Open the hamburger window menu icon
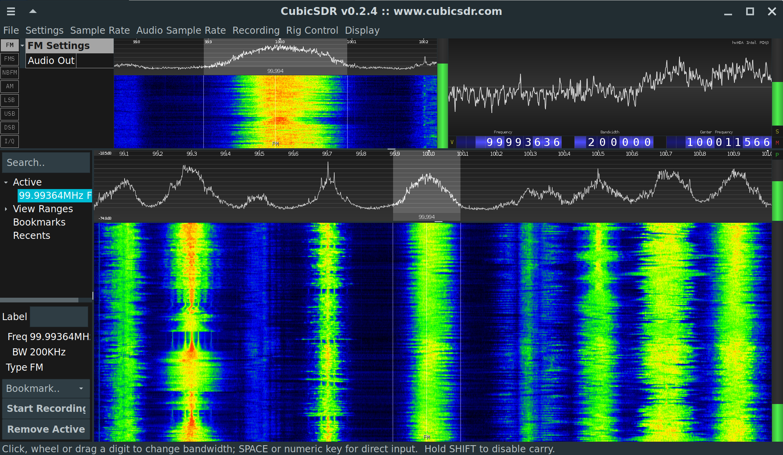783x455 pixels. click(x=11, y=11)
